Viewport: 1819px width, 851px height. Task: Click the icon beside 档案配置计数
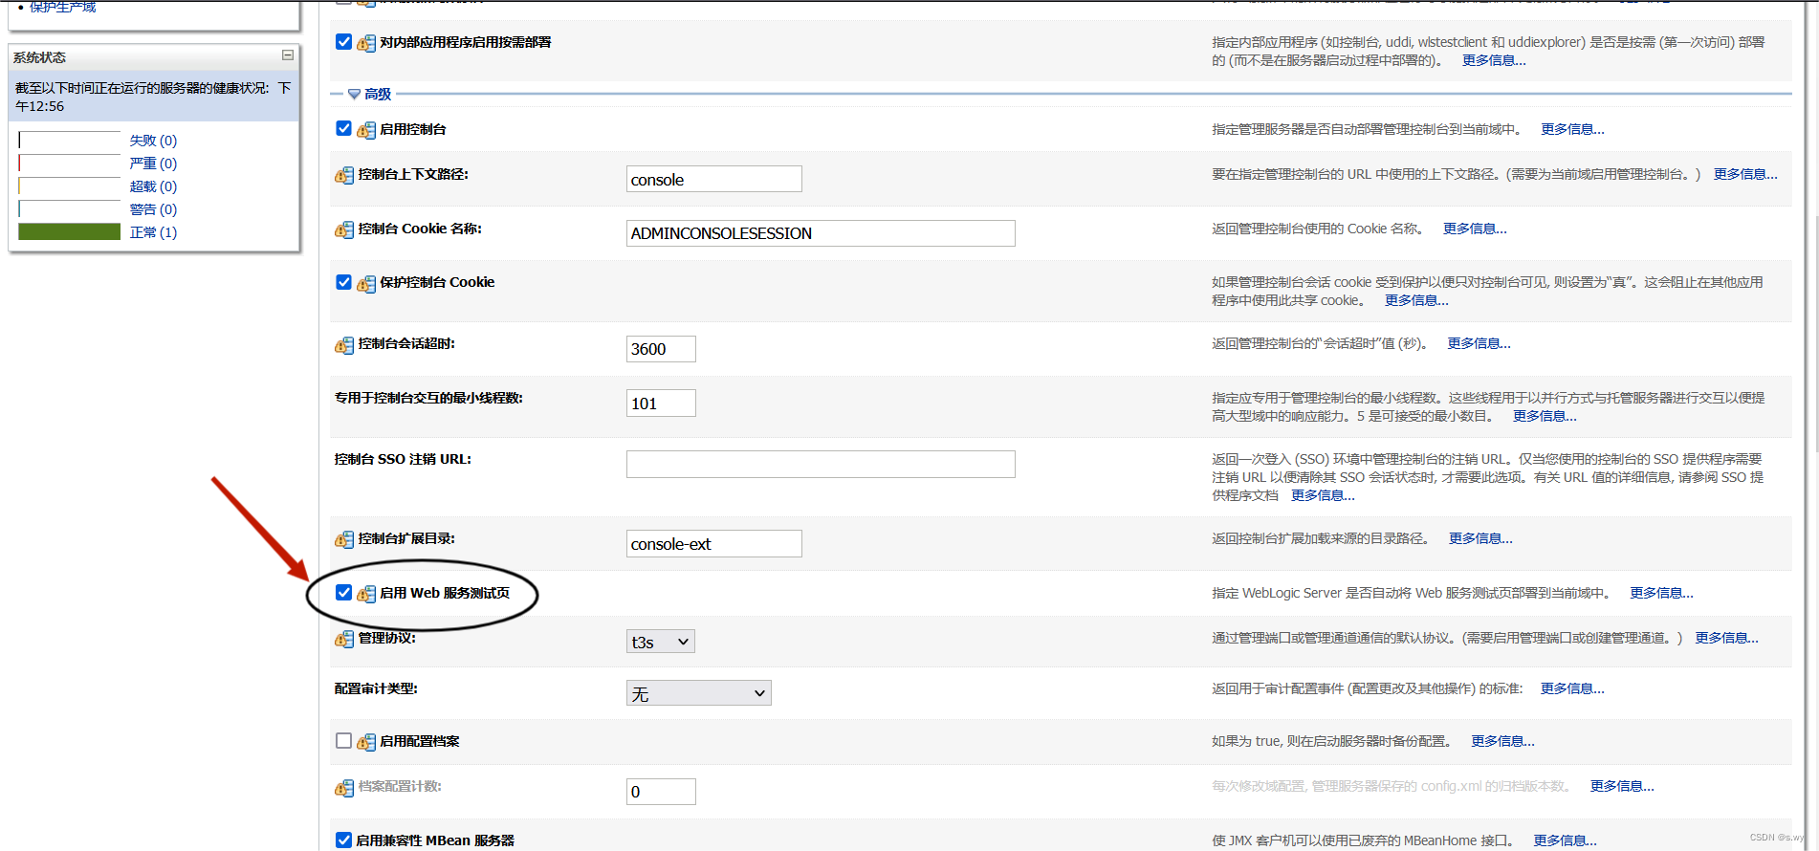point(344,787)
